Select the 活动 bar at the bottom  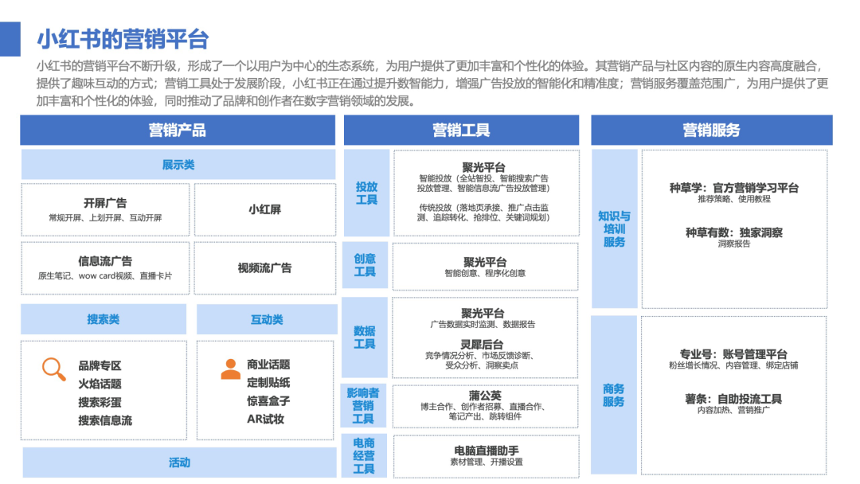pyautogui.click(x=179, y=463)
